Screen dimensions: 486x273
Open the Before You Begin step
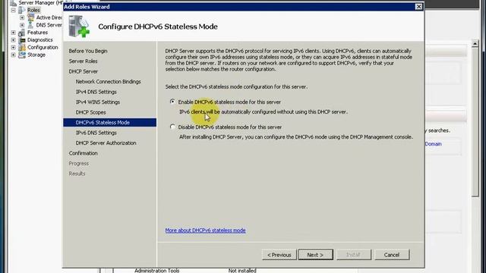pos(88,51)
